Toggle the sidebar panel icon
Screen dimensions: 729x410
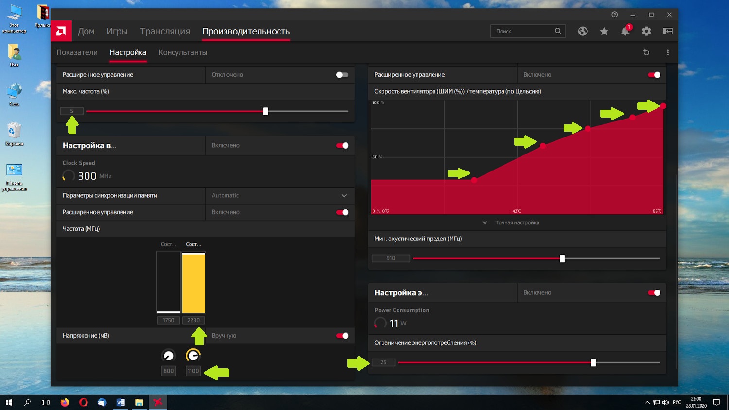(668, 31)
